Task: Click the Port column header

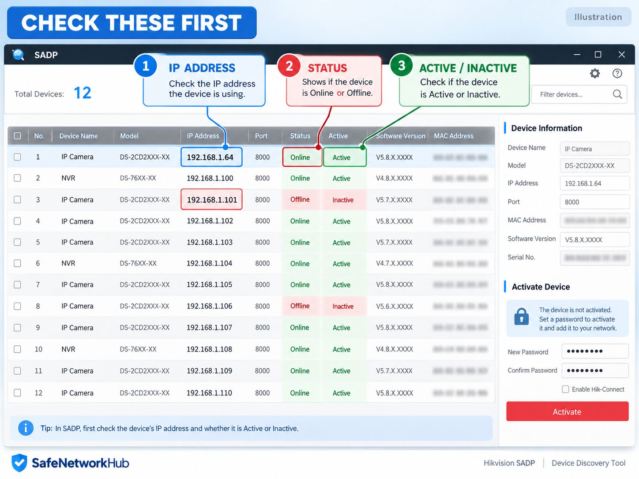Action: (x=261, y=136)
